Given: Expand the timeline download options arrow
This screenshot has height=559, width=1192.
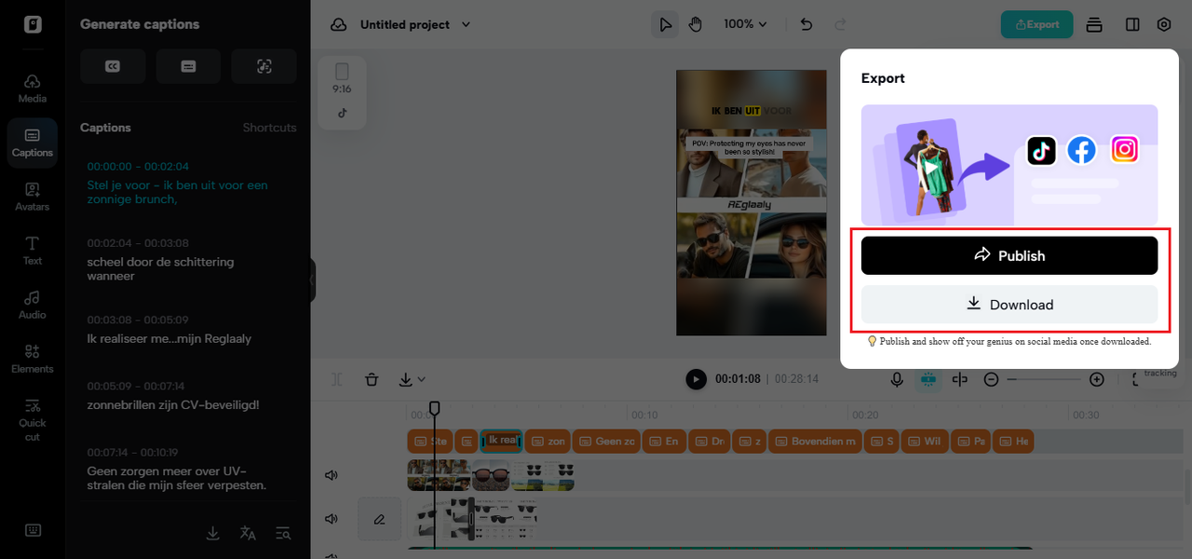Looking at the screenshot, I should [x=422, y=379].
